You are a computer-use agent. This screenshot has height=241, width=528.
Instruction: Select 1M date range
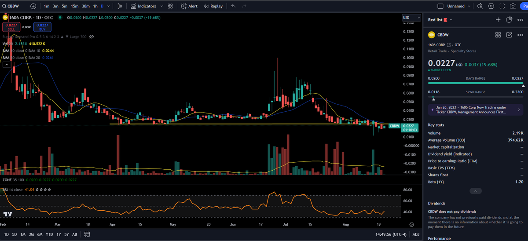(22, 234)
